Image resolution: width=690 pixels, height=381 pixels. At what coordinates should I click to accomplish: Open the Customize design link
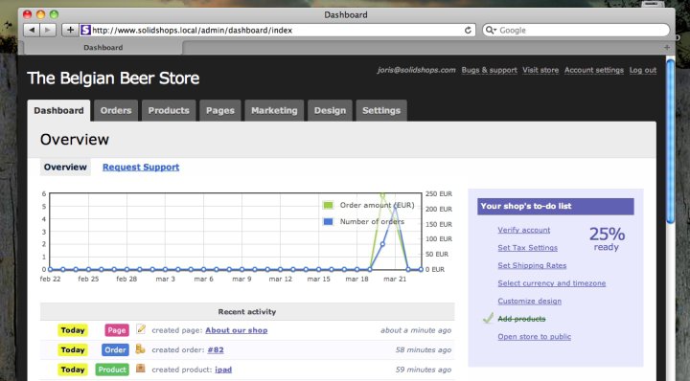pyautogui.click(x=529, y=301)
